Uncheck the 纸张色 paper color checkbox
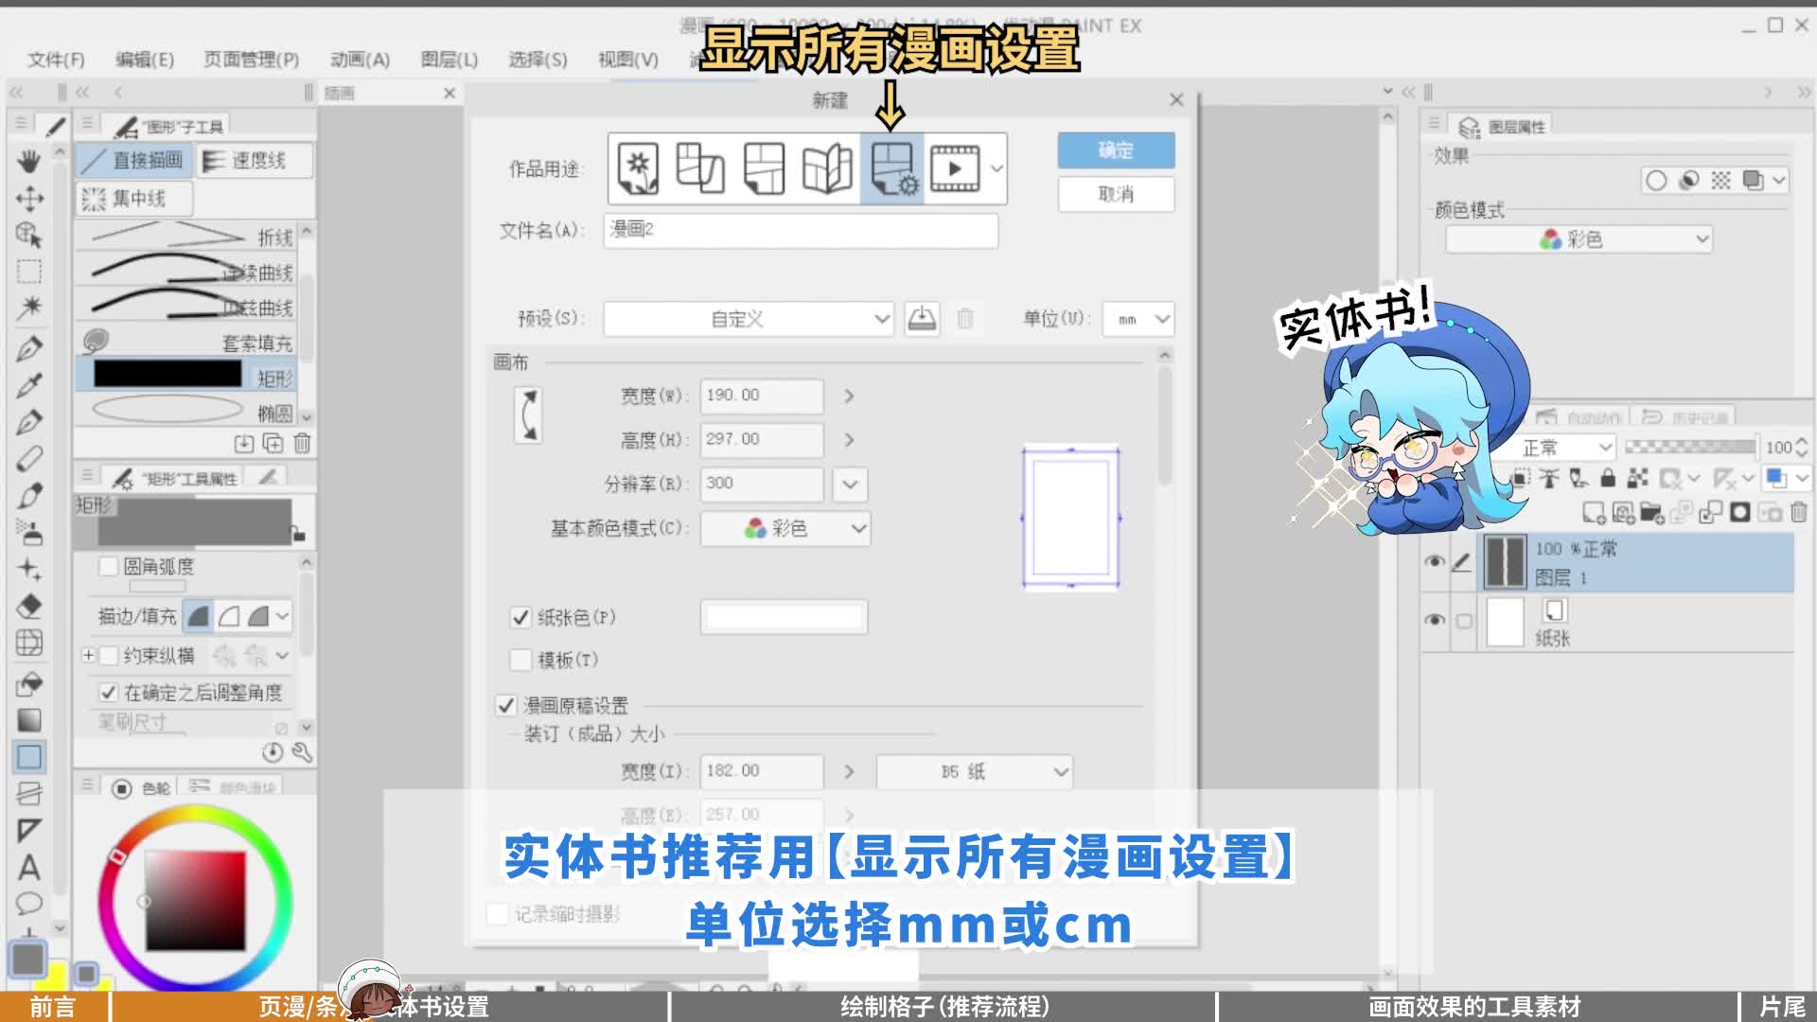Image resolution: width=1817 pixels, height=1022 pixels. (520, 618)
